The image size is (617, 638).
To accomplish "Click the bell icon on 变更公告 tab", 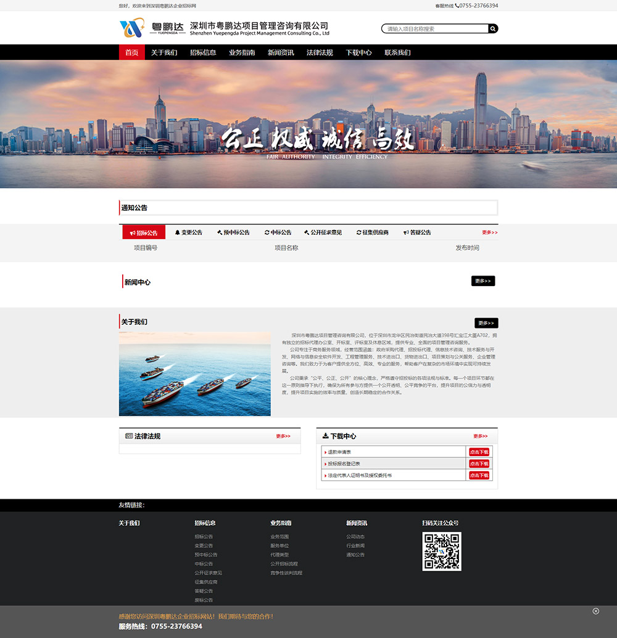I will (x=177, y=232).
